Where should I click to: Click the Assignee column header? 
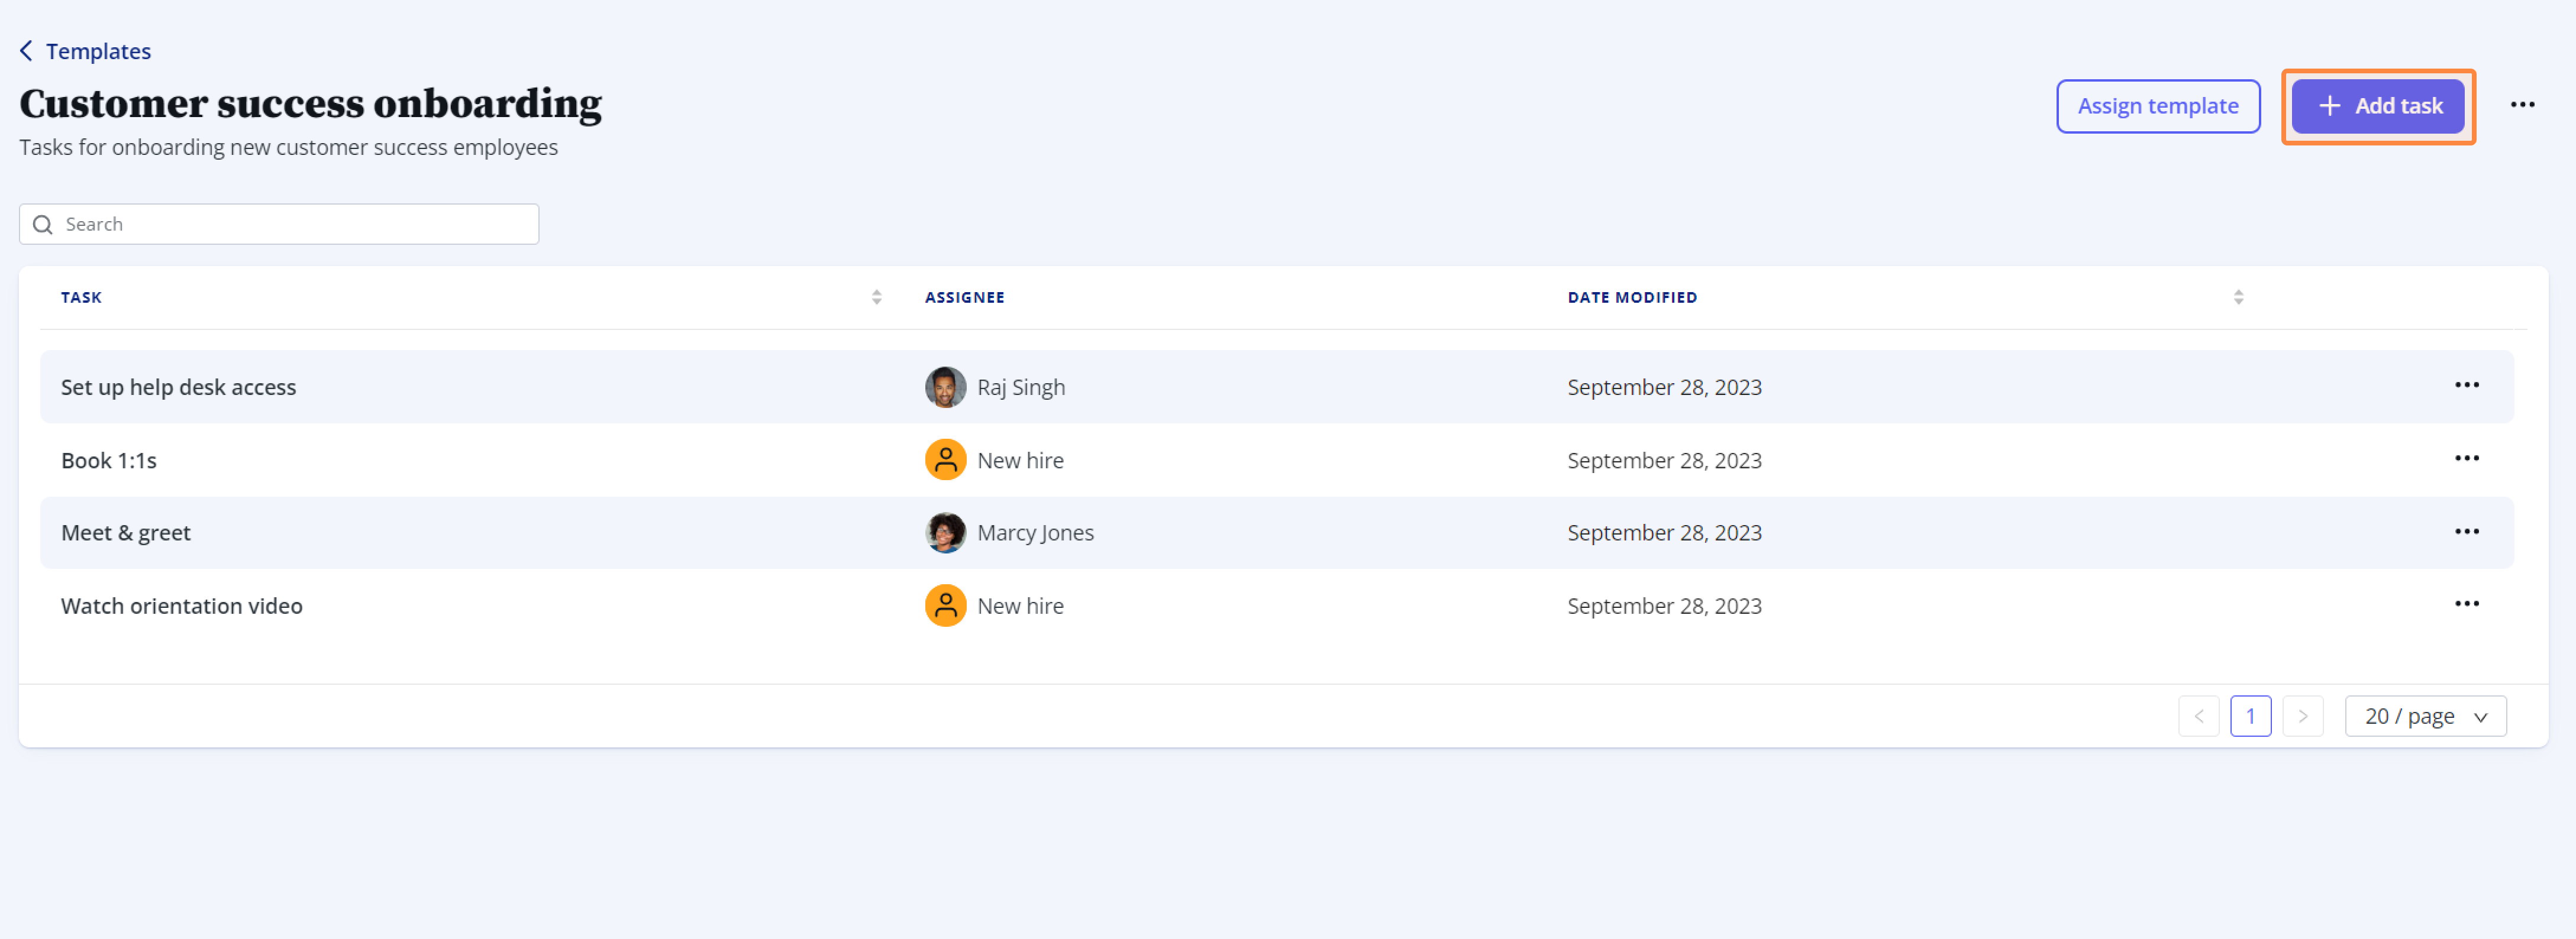pyautogui.click(x=964, y=297)
